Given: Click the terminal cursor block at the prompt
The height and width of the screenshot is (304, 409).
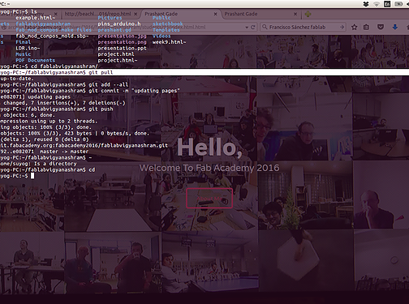Looking at the screenshot, I should tap(32, 176).
